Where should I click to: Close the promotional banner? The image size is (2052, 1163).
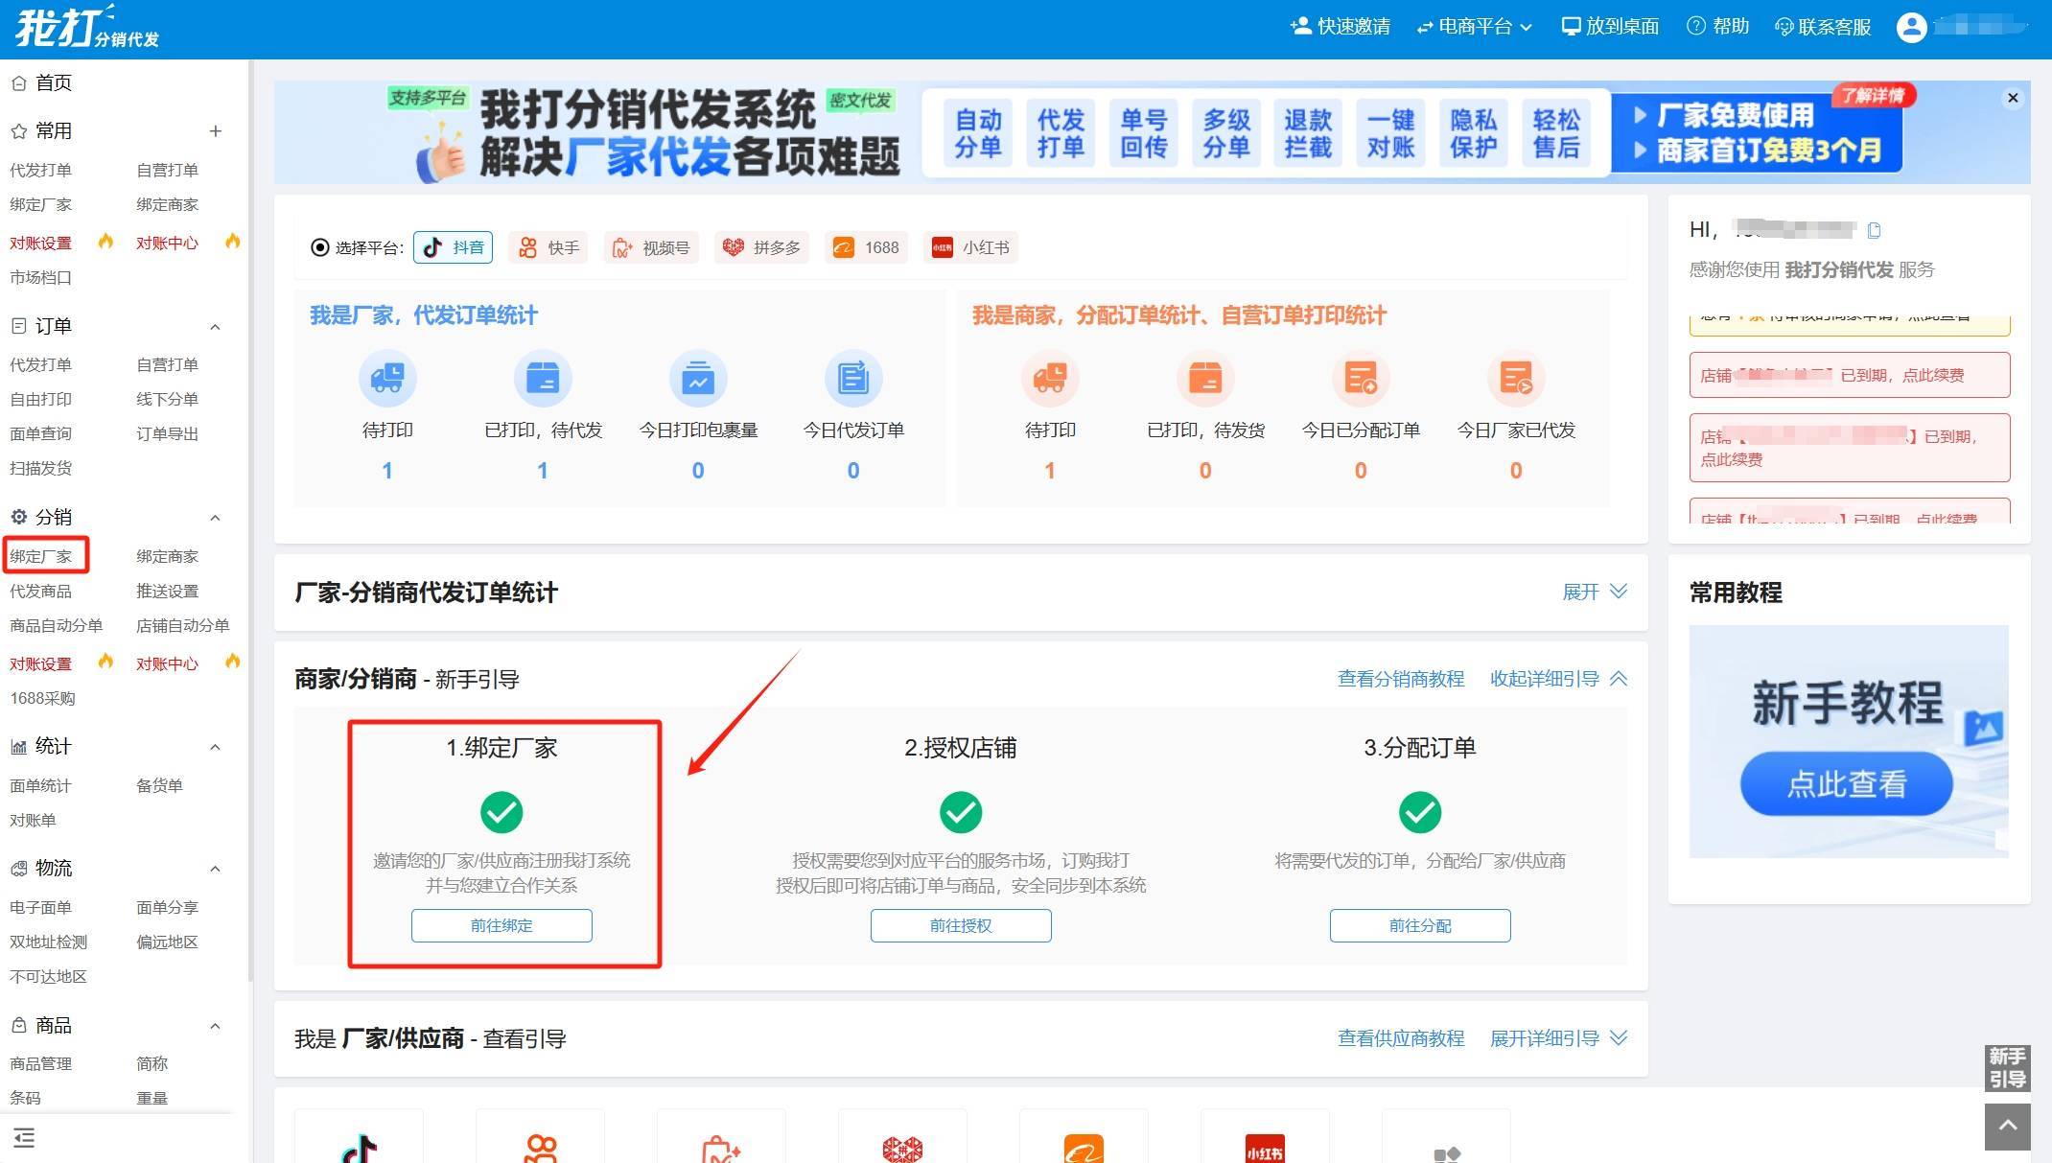[2013, 98]
